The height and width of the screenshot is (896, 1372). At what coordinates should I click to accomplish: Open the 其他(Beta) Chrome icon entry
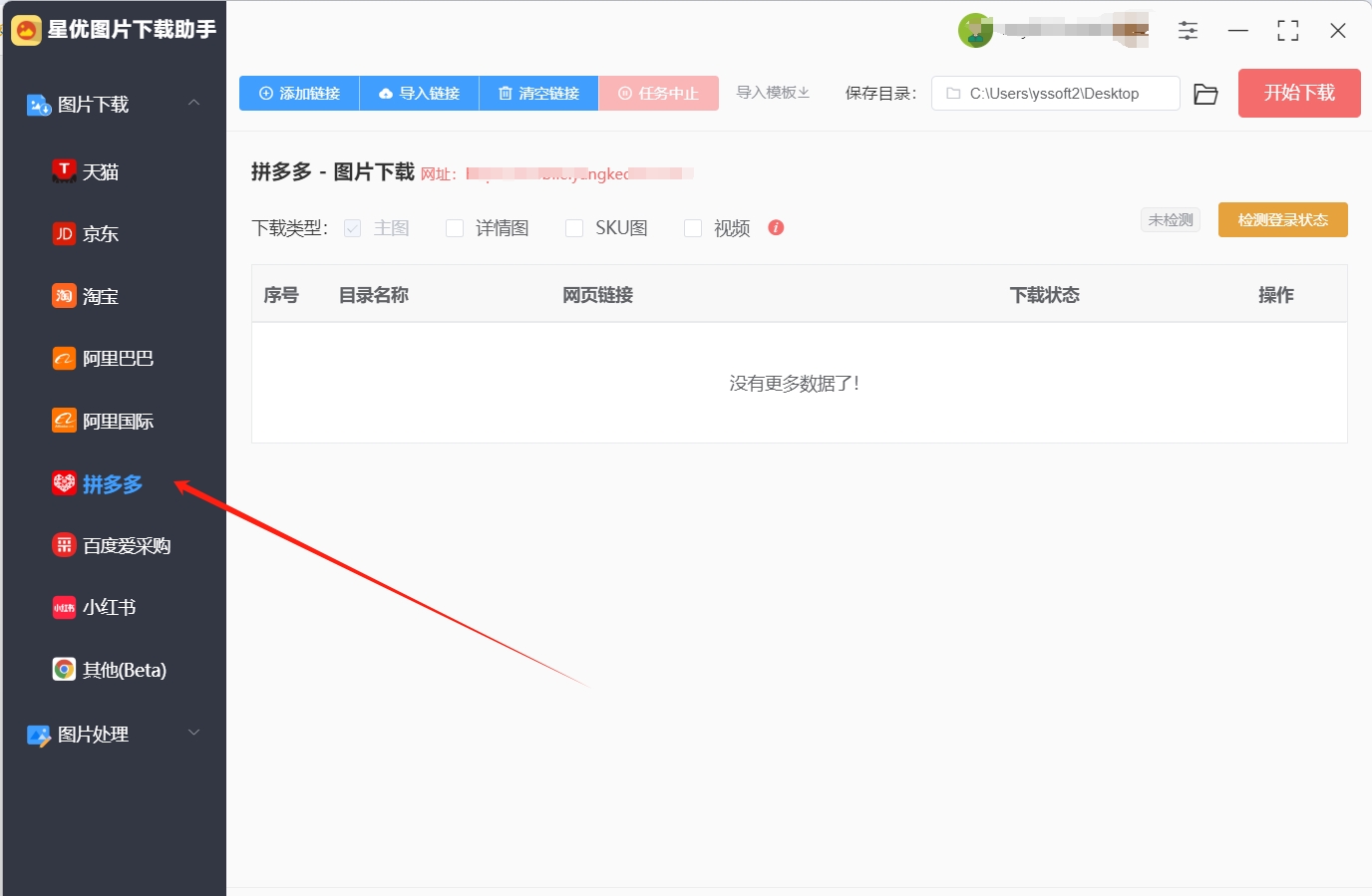point(64,670)
